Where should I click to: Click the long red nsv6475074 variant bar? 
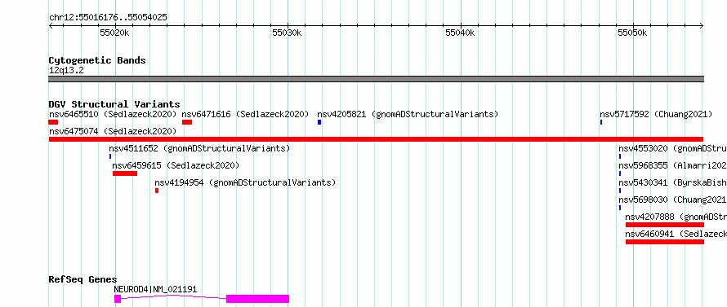point(376,139)
